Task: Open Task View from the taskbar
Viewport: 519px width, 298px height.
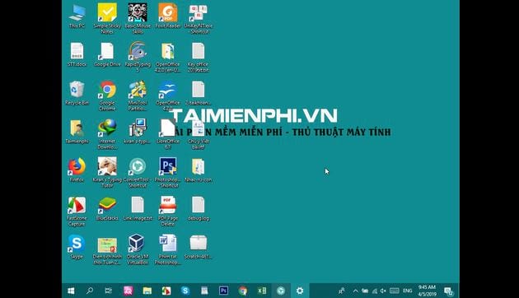Action: point(108,291)
